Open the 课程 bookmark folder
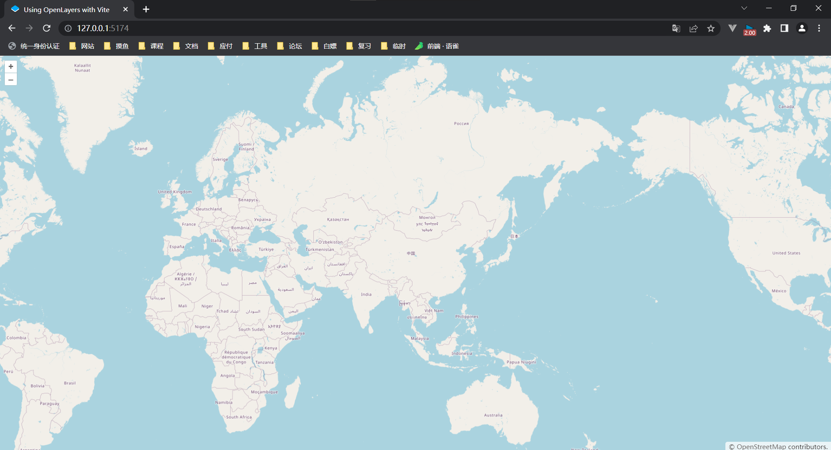831x450 pixels. click(x=151, y=46)
